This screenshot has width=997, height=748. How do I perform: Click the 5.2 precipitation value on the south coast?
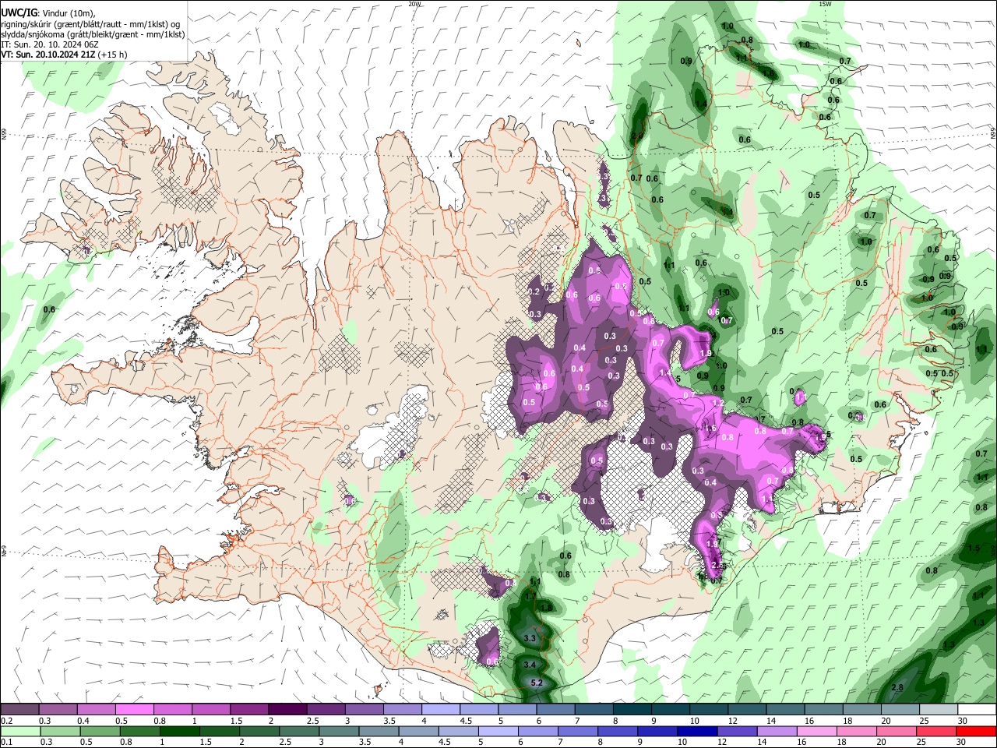click(x=537, y=683)
